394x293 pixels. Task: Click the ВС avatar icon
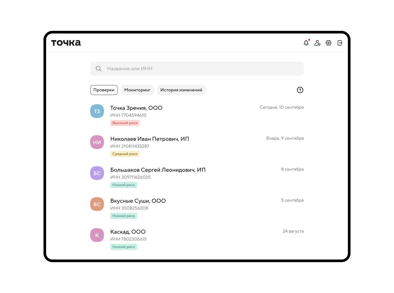pos(97,204)
